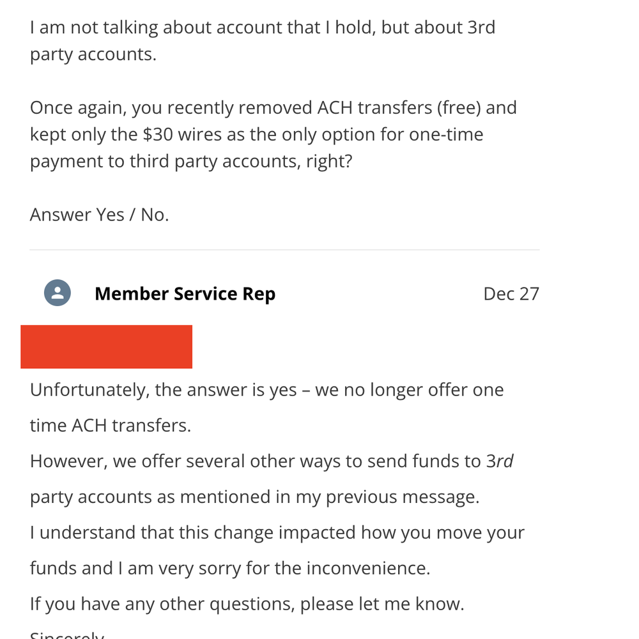The width and height of the screenshot is (639, 639).
Task: Click the 'Answer Yes / No.' line
Action: [100, 215]
